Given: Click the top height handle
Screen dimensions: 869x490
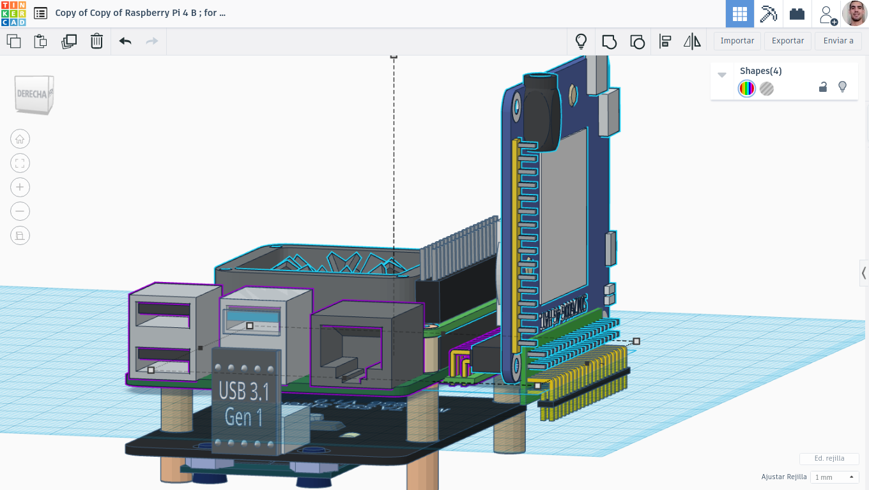Looking at the screenshot, I should point(394,57).
